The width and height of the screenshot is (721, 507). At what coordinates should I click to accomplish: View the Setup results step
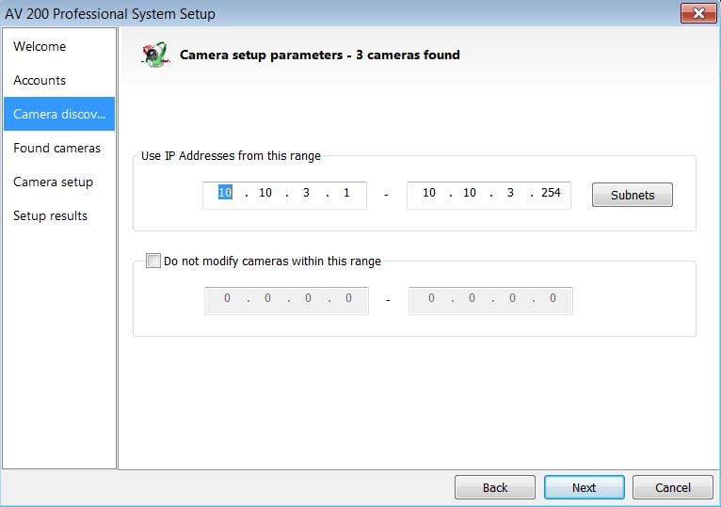point(50,215)
